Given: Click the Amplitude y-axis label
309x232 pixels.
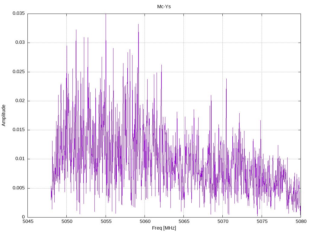Looking at the screenshot, I should pyautogui.click(x=4, y=115).
